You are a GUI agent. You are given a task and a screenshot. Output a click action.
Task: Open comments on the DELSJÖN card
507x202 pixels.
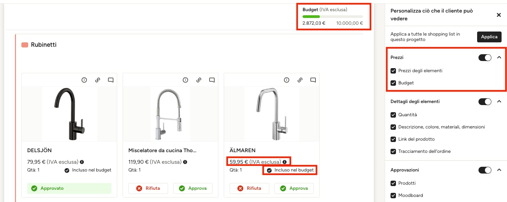coord(111,80)
